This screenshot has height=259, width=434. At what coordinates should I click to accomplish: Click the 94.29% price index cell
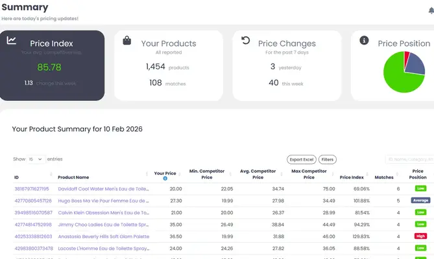click(362, 225)
